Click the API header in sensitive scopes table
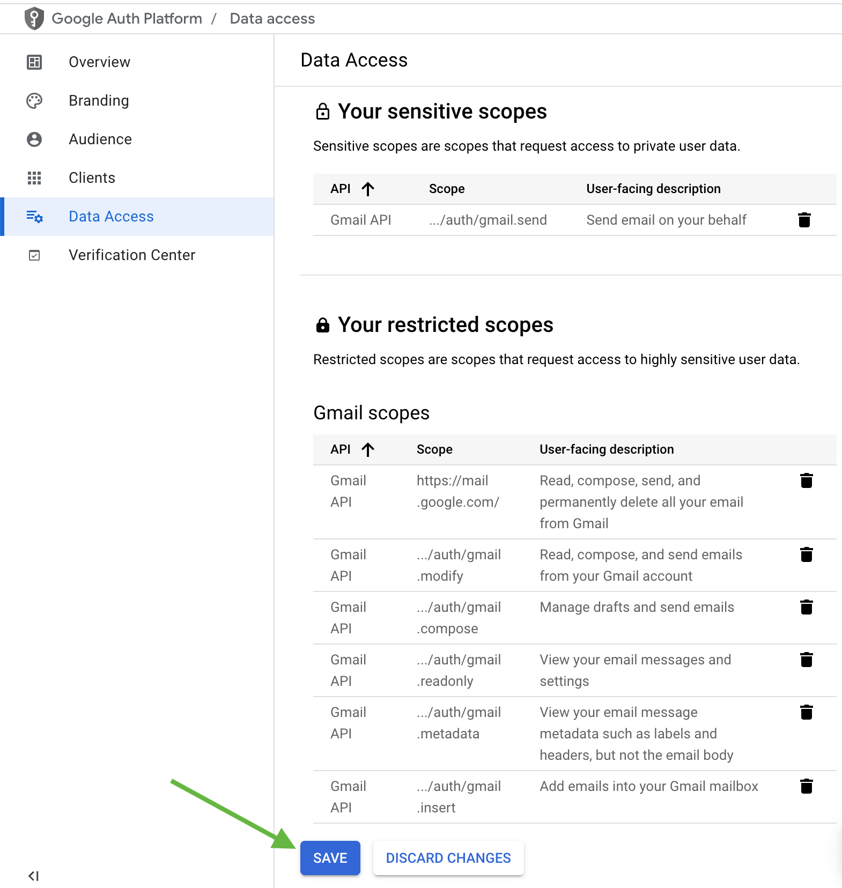Screen dimensions: 842x888 [341, 189]
